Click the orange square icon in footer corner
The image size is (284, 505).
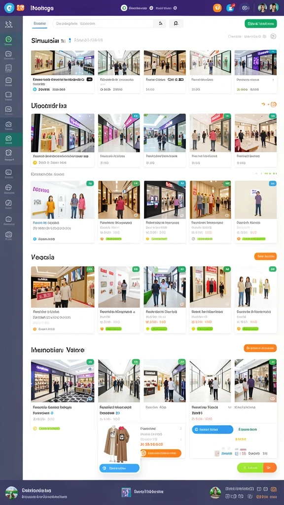[x=274, y=489]
